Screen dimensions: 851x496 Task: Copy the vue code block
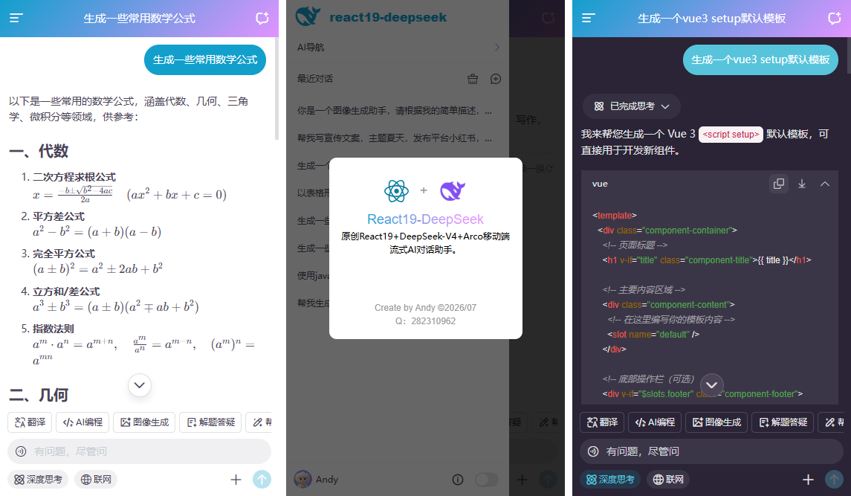pos(779,184)
